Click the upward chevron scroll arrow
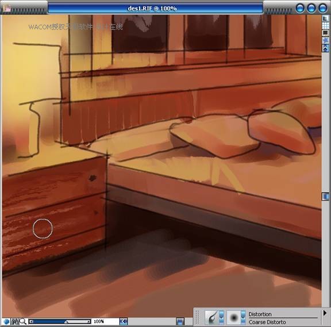The height and width of the screenshot is (327, 331). click(325, 48)
